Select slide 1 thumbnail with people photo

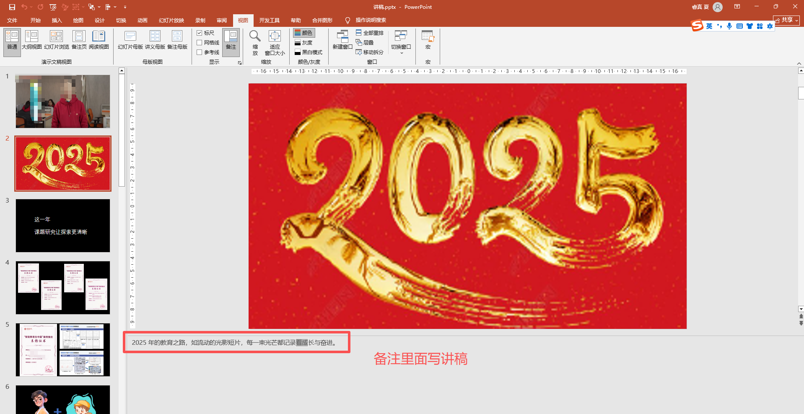tap(63, 102)
